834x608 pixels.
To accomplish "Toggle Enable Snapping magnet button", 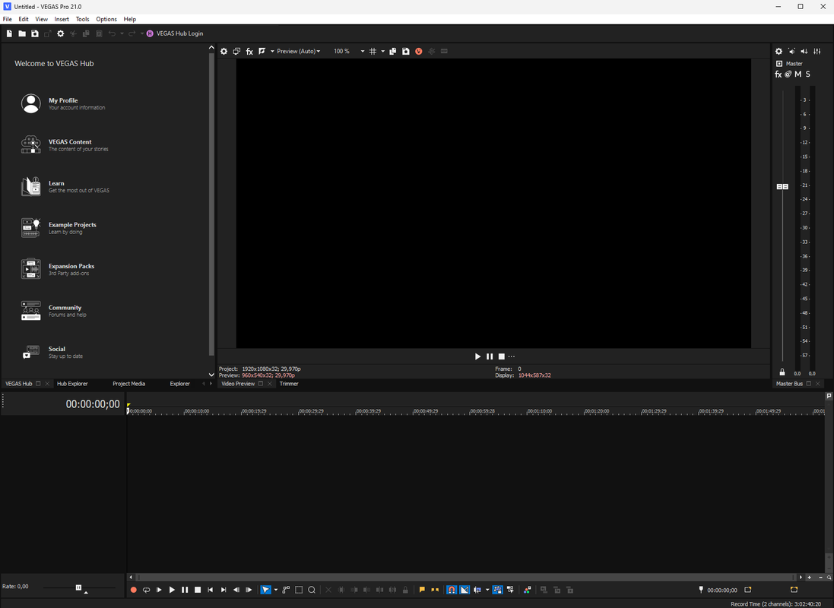I will point(452,590).
